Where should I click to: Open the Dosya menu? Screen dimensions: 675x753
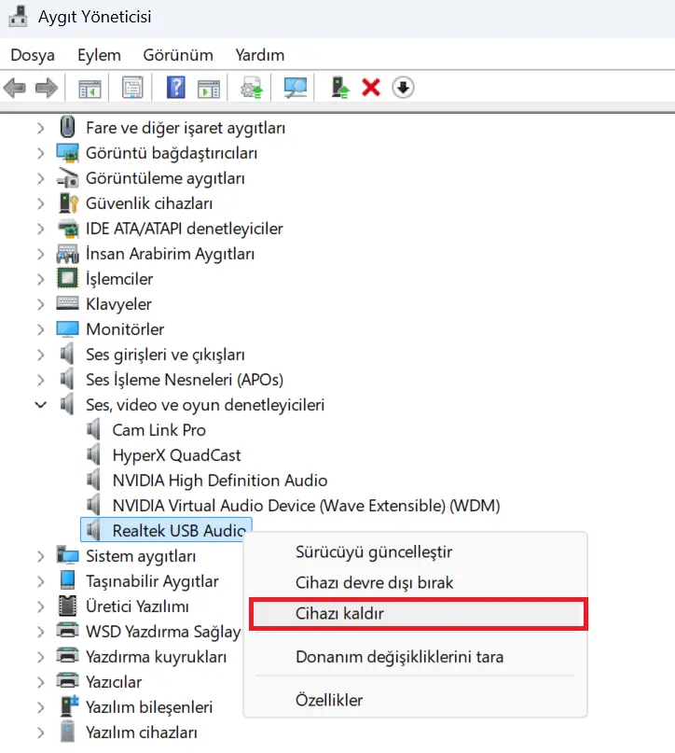pyautogui.click(x=33, y=55)
